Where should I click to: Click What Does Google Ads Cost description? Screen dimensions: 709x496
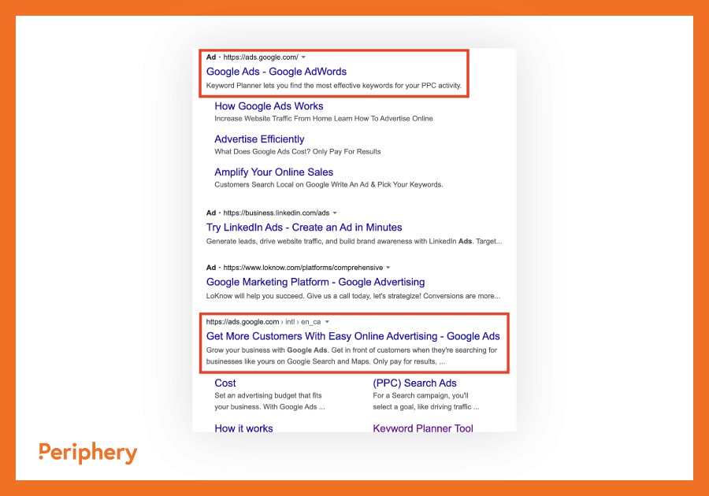click(298, 151)
